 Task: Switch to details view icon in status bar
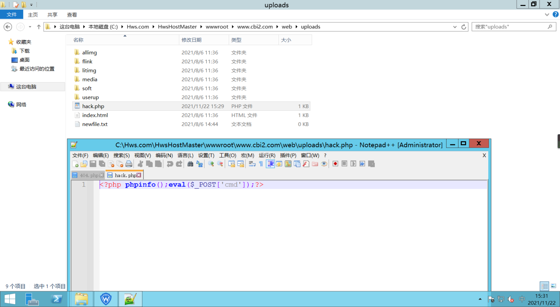(544, 286)
